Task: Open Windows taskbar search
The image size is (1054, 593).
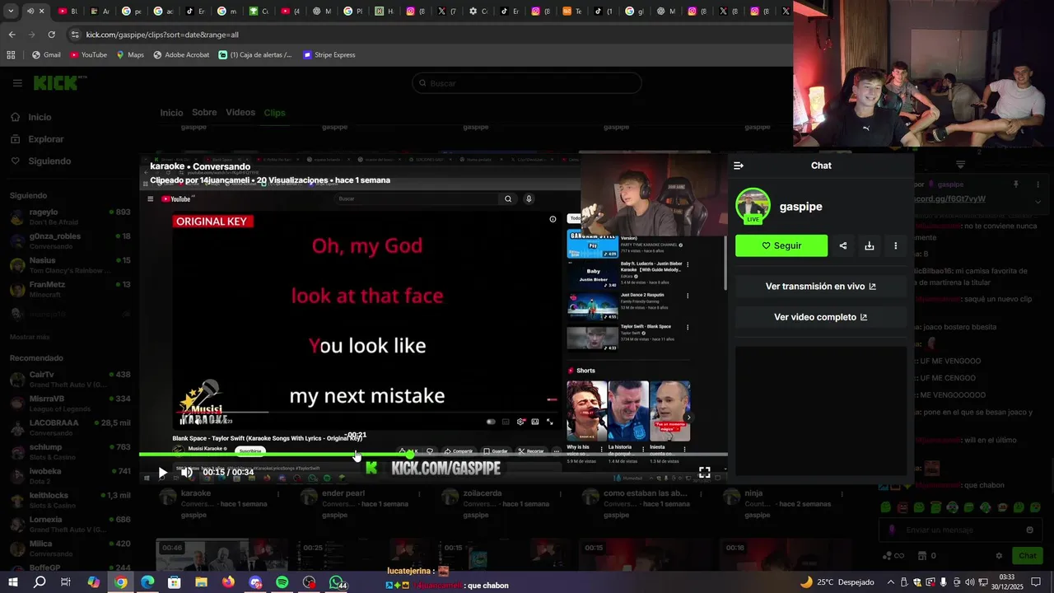Action: click(40, 582)
